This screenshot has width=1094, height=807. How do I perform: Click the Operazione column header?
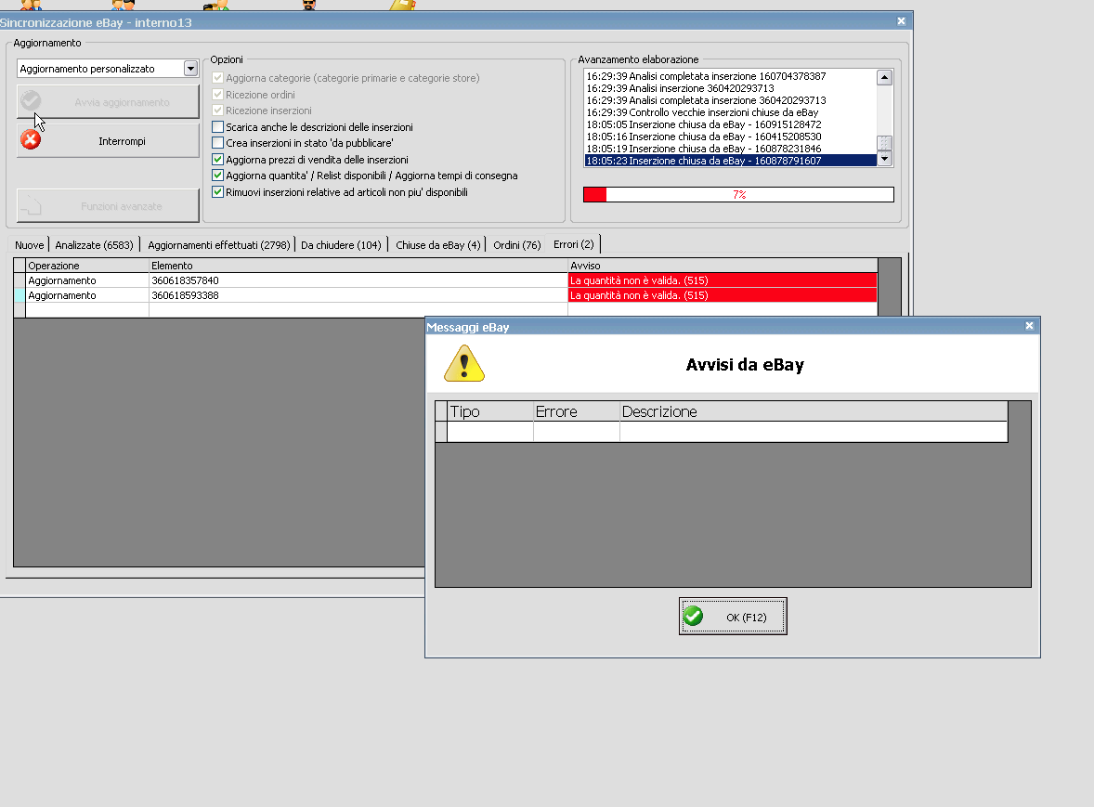(87, 266)
